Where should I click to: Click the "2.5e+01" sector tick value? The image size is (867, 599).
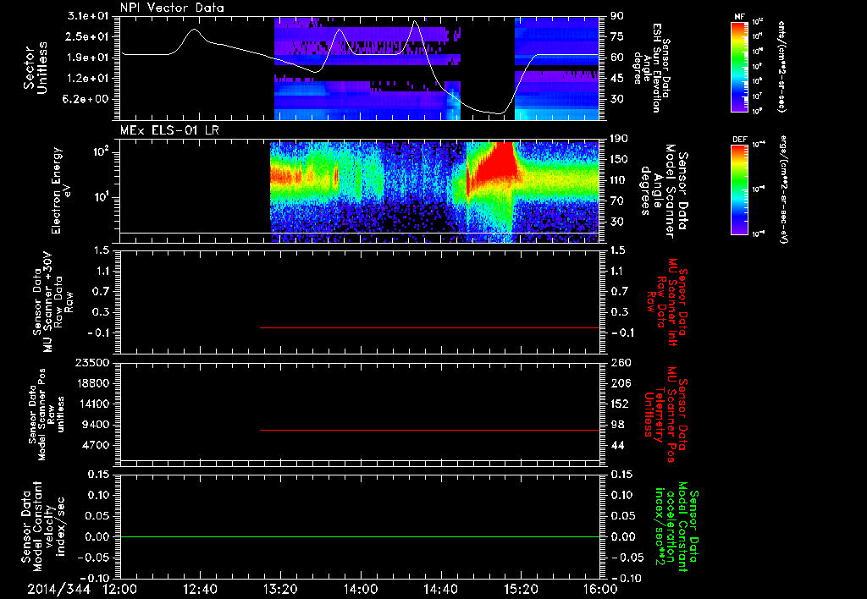coord(88,36)
